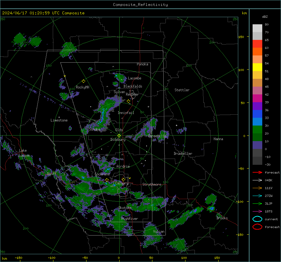The image size is (281, 262).
Task: Click the yellow diamond marker below Cochrane
Action: (107, 180)
